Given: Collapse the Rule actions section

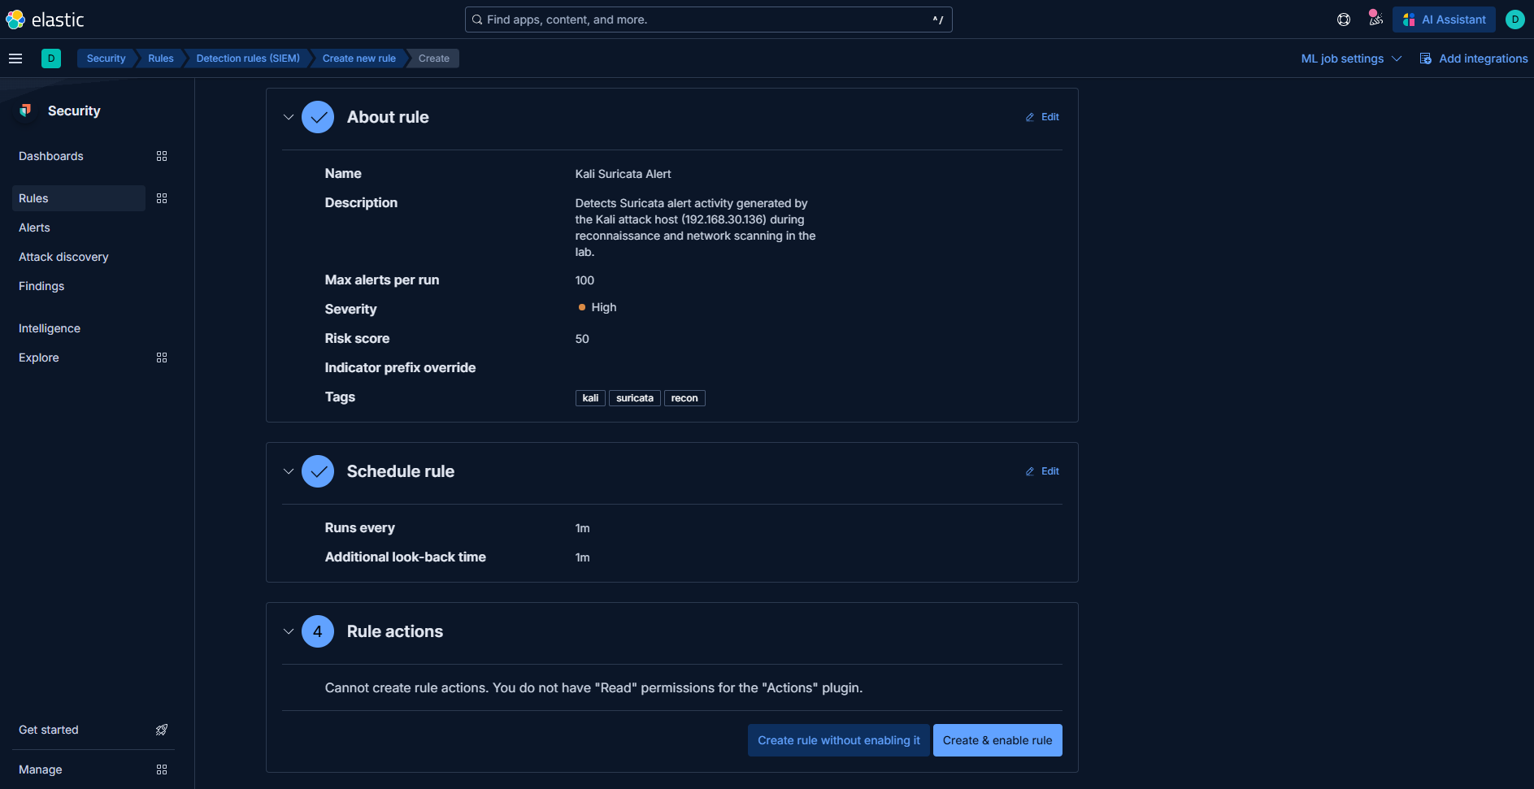Looking at the screenshot, I should tap(289, 631).
